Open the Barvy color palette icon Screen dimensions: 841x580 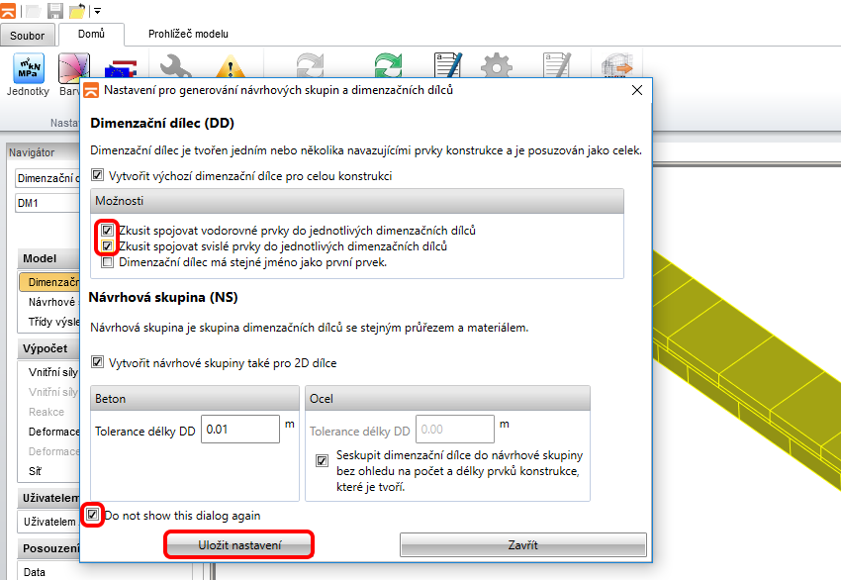click(x=73, y=67)
